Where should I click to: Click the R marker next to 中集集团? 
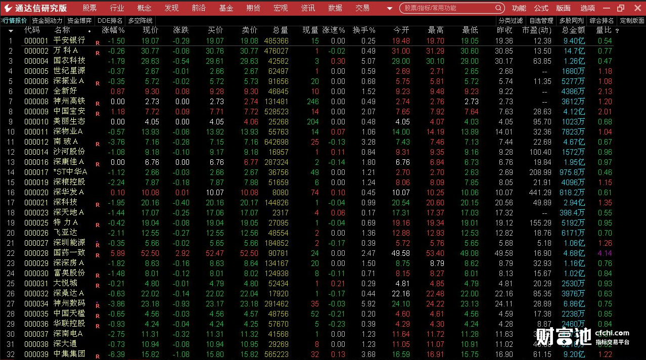point(98,356)
